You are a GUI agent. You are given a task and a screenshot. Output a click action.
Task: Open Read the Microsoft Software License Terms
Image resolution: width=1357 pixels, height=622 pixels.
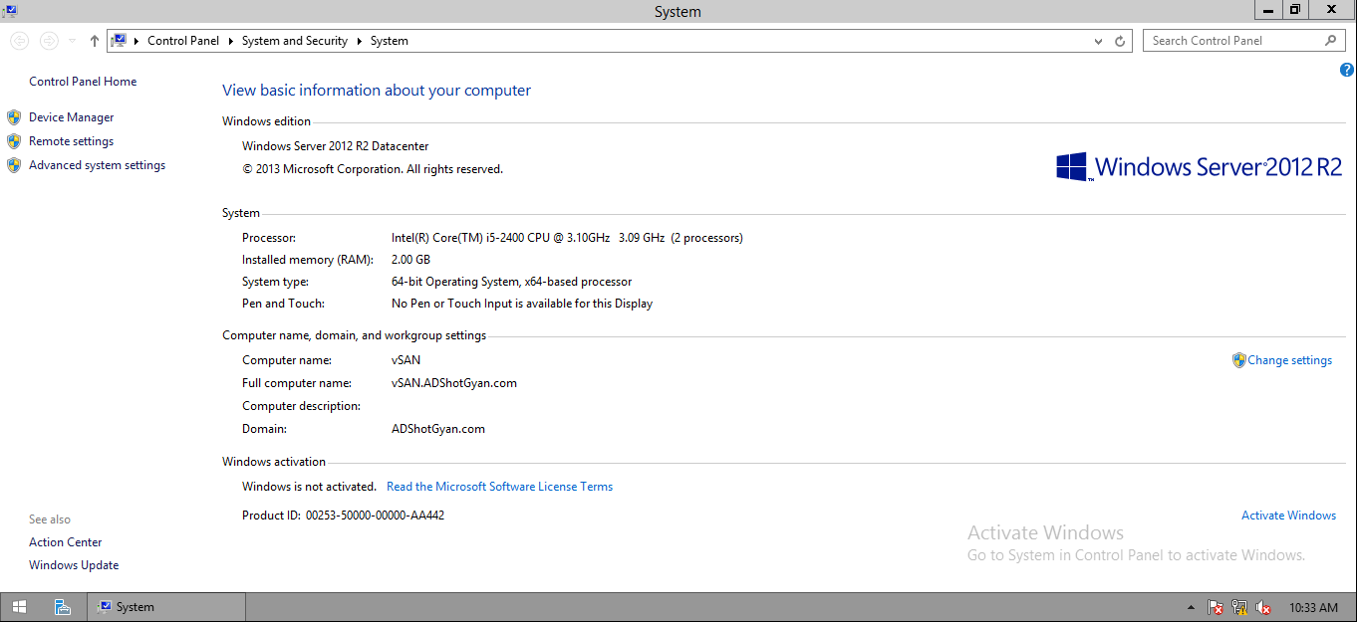pyautogui.click(x=499, y=486)
